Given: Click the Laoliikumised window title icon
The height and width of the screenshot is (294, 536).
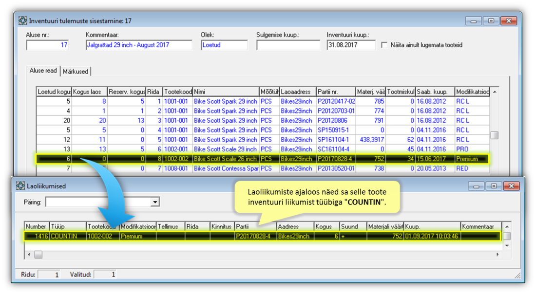Looking at the screenshot, I should (x=20, y=186).
